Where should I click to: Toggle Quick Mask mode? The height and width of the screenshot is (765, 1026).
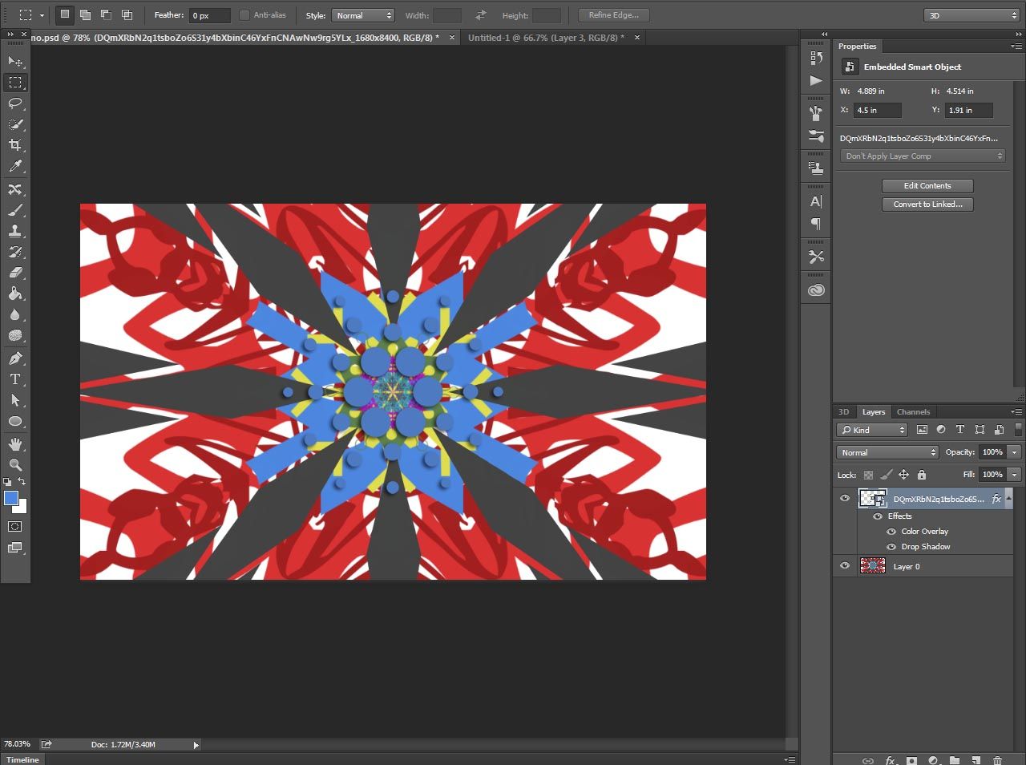tap(15, 527)
